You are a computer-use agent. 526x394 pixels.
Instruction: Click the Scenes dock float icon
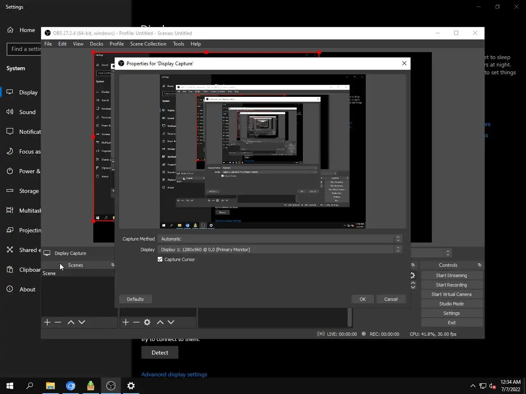click(x=113, y=265)
